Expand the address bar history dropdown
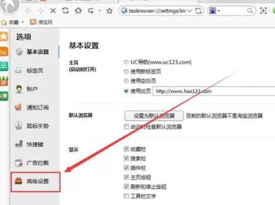Screen dimensions: 275x205 (x=189, y=11)
